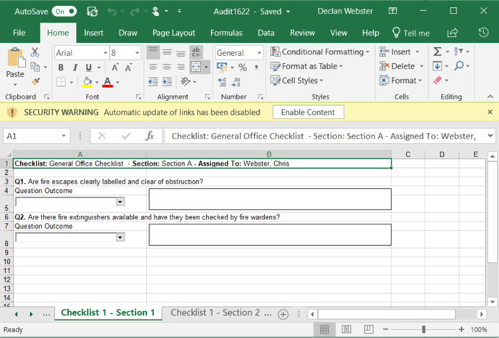Switch to Page Layout view in status bar
The image size is (499, 338).
(x=346, y=329)
